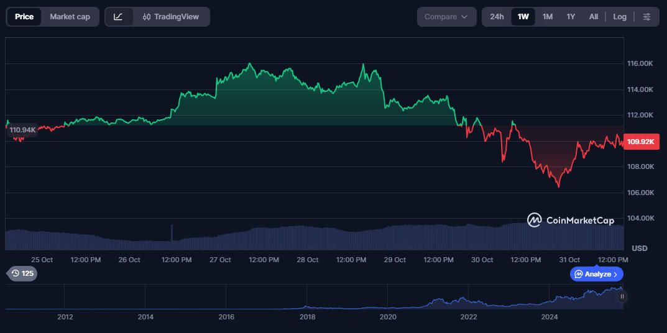Expand Analyze with the right chevron
Viewport: 667px width, 333px height.
(x=615, y=274)
